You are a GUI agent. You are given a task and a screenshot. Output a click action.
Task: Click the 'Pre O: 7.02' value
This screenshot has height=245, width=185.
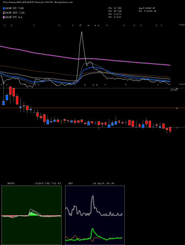[115, 8]
